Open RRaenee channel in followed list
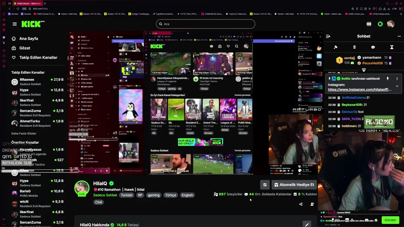Screen dimensions: 404x227 point(37,82)
